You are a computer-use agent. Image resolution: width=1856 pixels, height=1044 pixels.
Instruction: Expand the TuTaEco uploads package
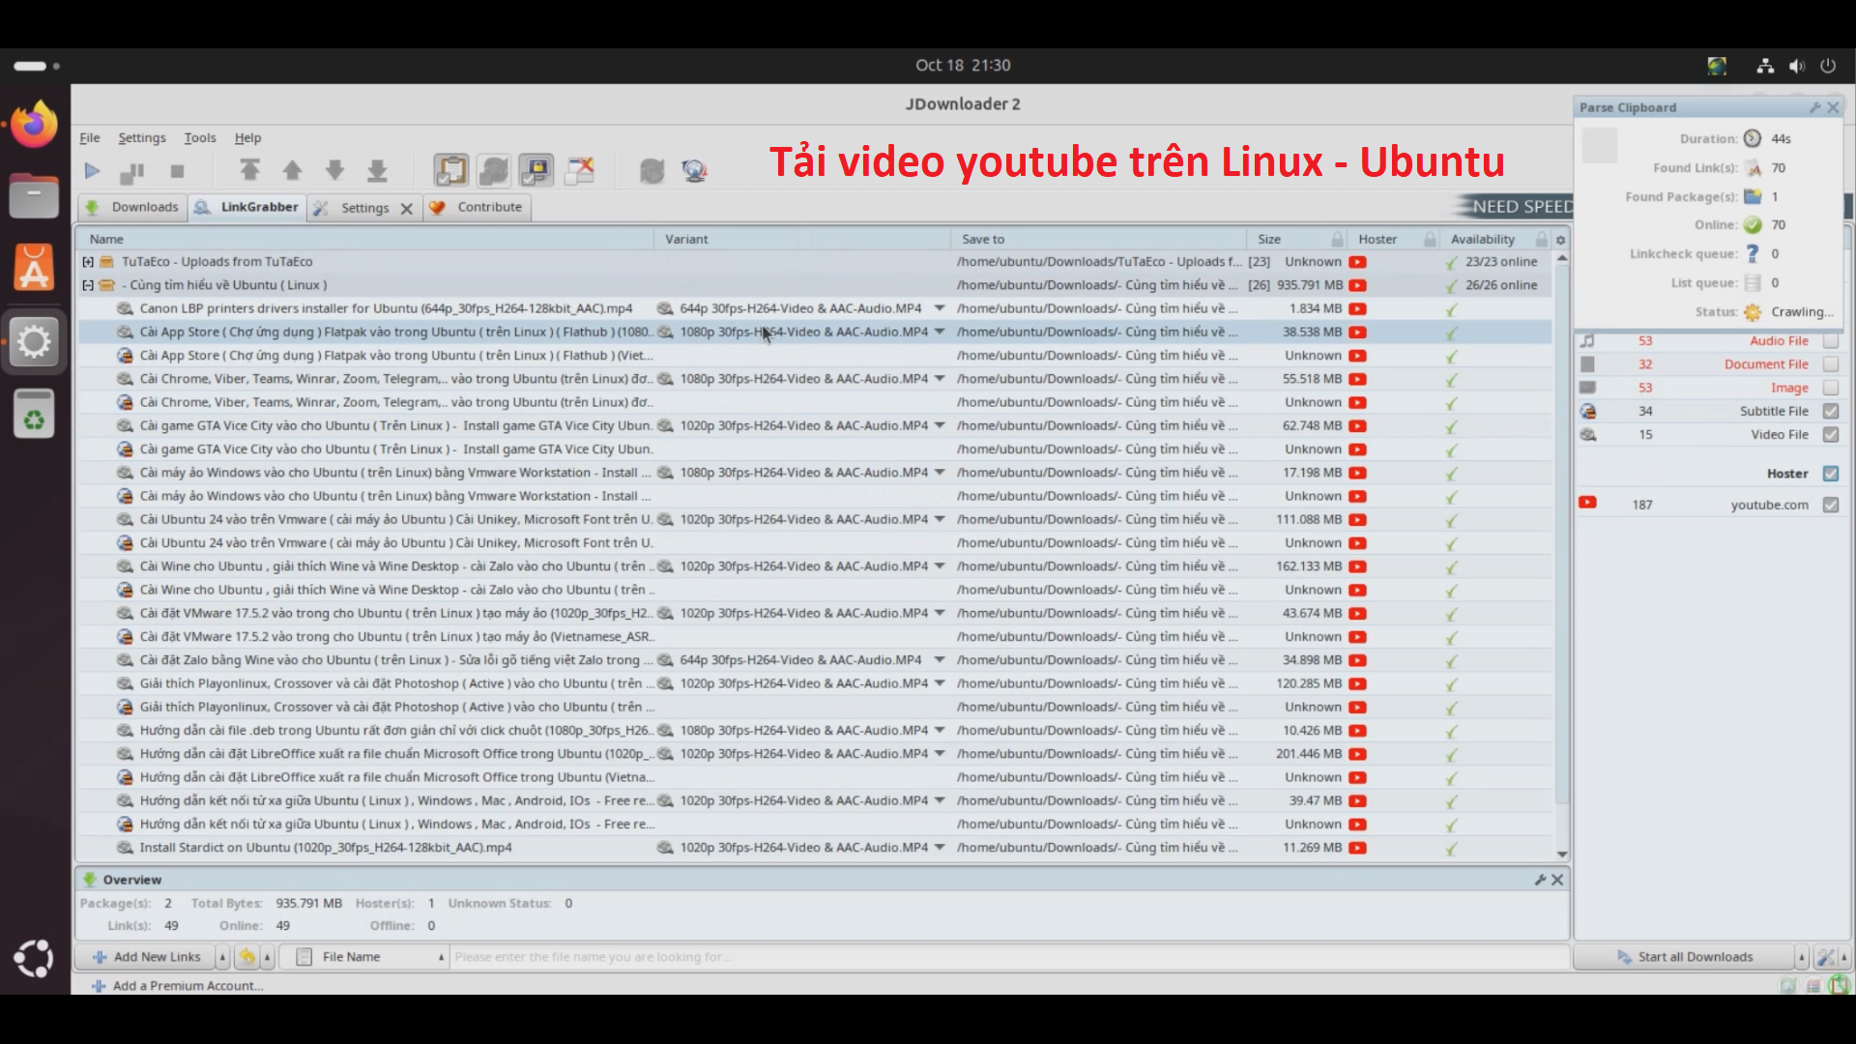coord(88,262)
